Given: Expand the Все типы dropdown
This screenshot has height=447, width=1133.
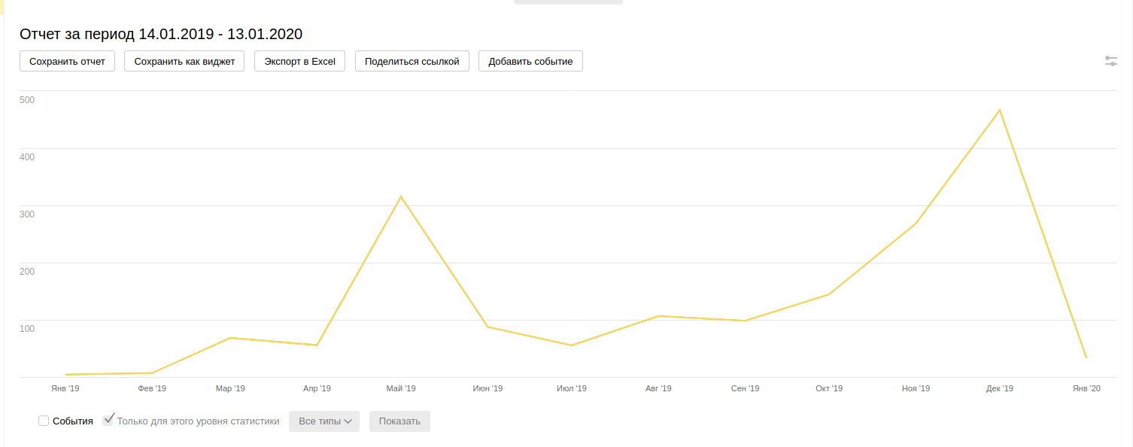Looking at the screenshot, I should 324,421.
